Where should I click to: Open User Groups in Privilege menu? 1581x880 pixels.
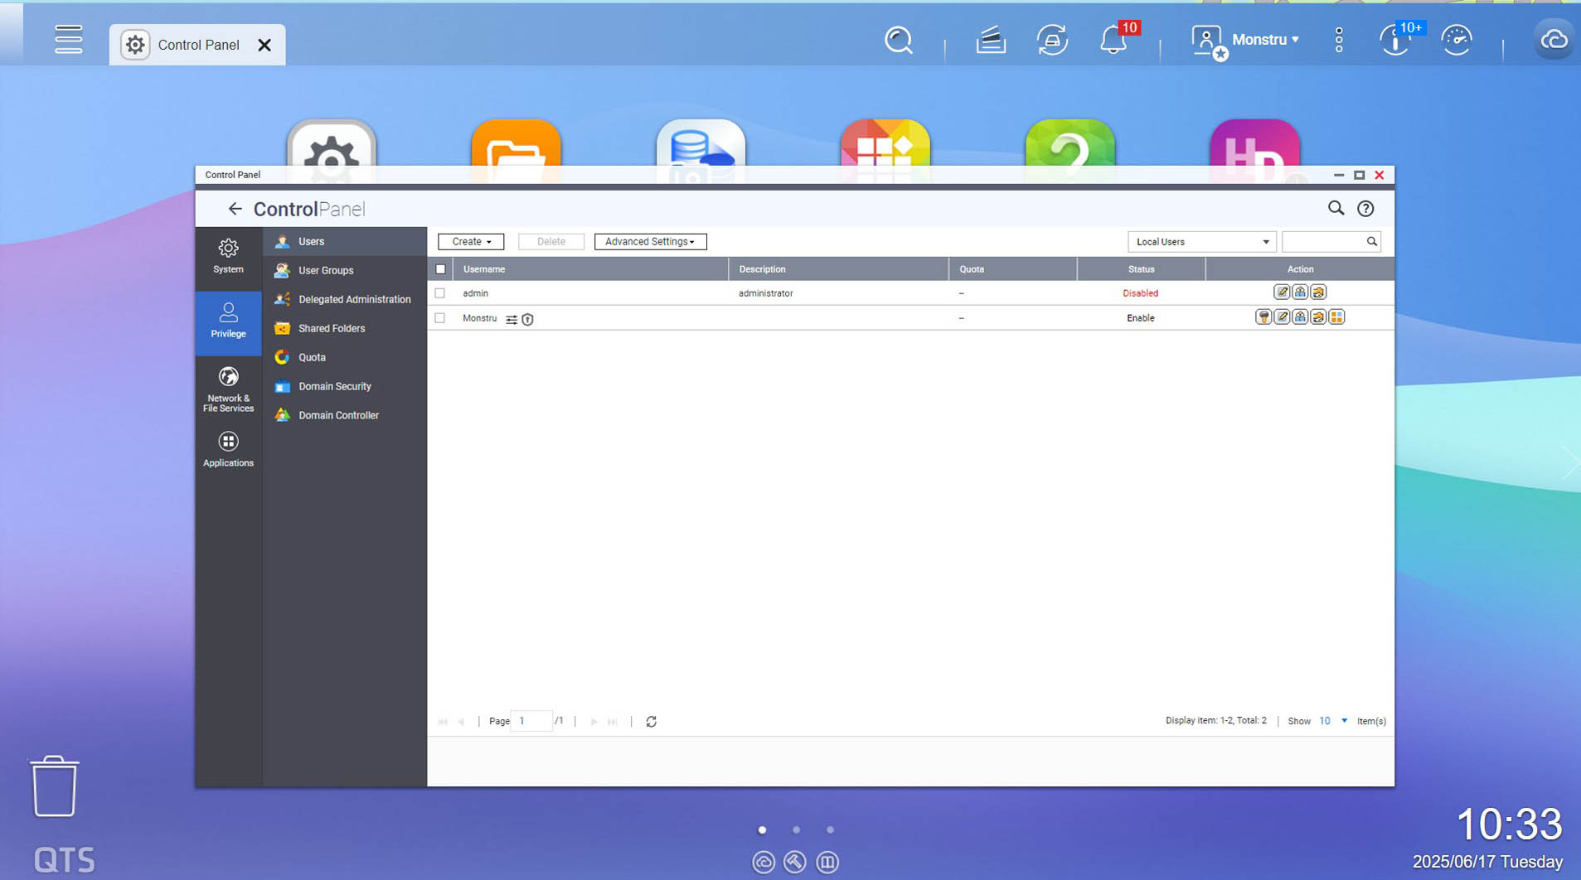[345, 270]
